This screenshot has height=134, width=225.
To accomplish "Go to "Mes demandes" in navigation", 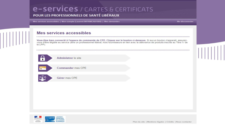I will pyautogui.click(x=112, y=22).
